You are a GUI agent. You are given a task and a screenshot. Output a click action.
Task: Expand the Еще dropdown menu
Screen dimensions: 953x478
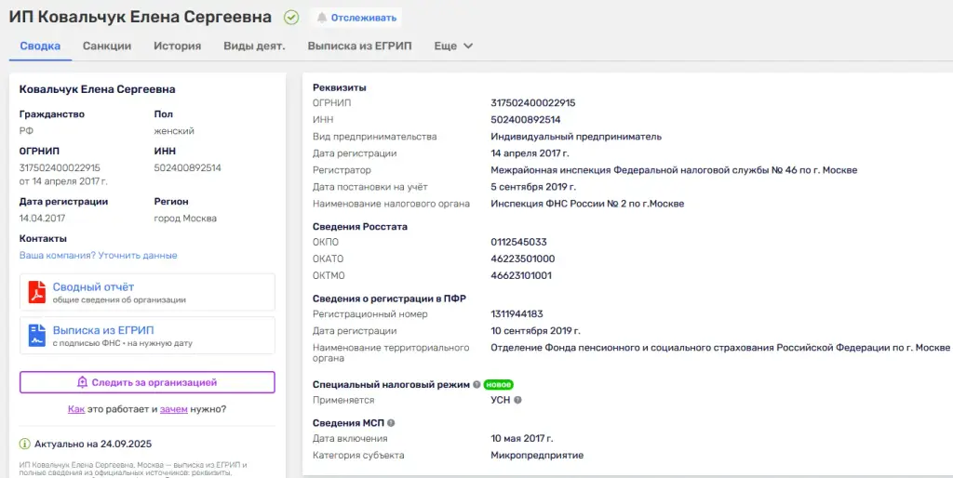point(453,46)
